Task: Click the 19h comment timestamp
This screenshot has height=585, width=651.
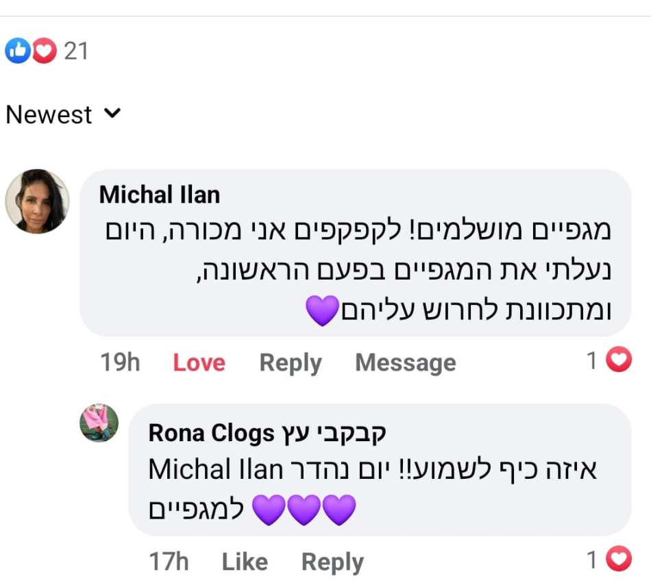Action: click(x=120, y=362)
